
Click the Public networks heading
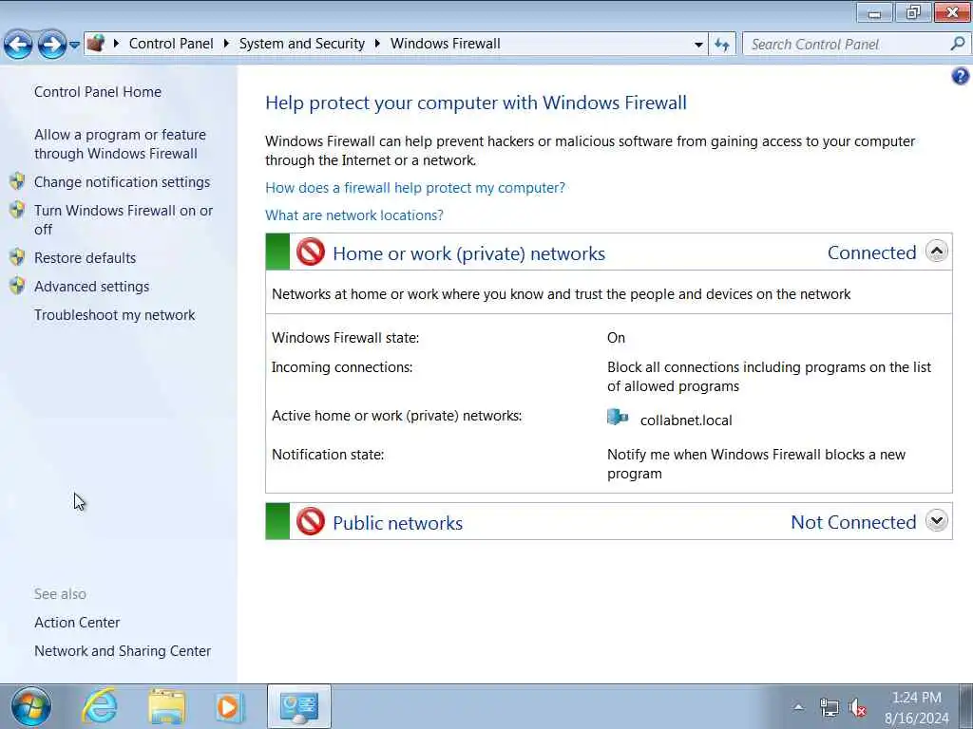(x=398, y=523)
